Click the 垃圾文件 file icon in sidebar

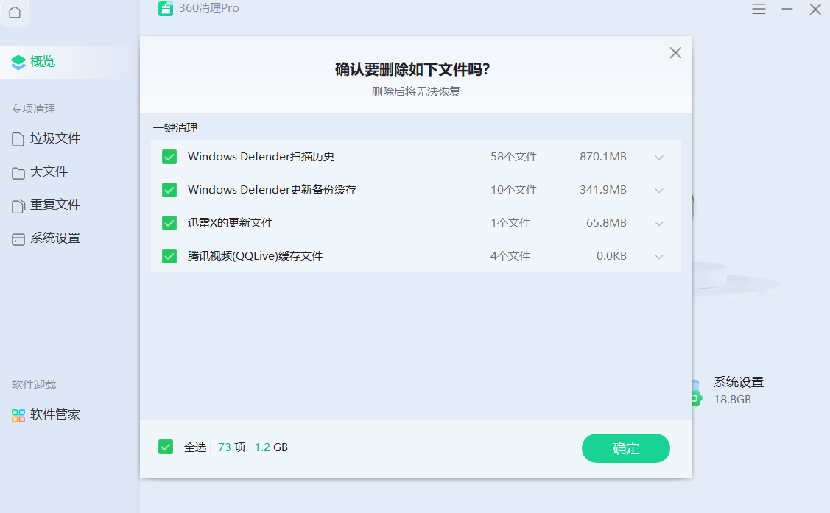click(x=18, y=139)
